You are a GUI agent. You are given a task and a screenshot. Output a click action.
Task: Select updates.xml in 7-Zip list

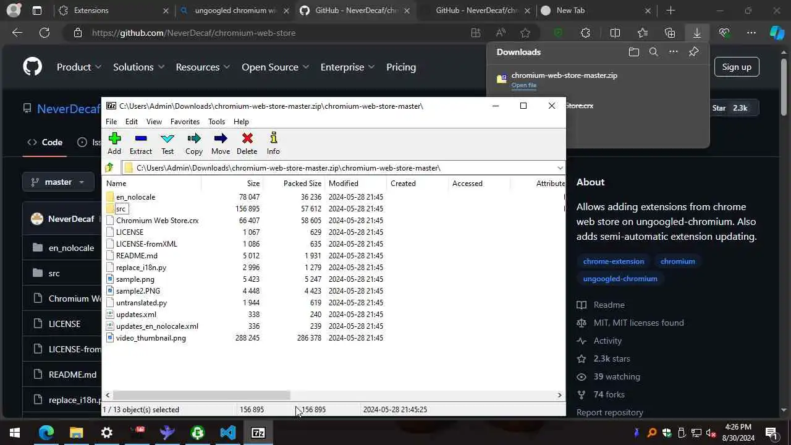click(x=136, y=314)
